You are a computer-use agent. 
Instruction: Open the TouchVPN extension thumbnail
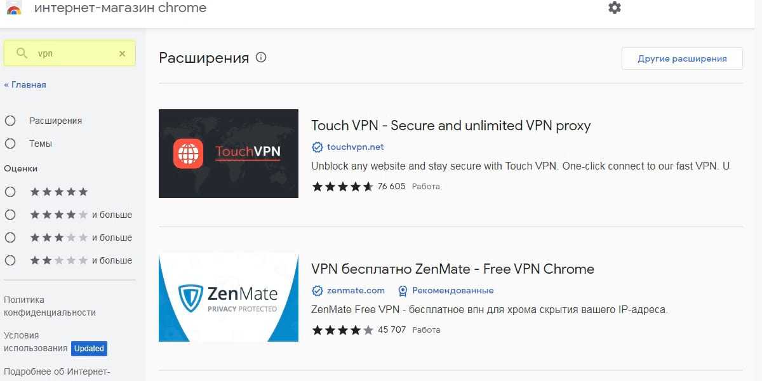229,154
